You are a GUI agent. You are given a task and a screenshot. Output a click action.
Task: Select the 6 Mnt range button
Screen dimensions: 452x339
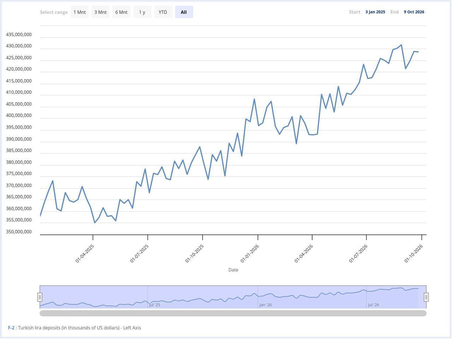click(x=121, y=12)
